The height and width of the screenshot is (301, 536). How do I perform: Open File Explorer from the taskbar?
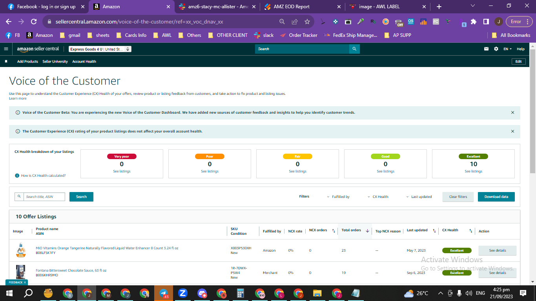[x=317, y=293]
